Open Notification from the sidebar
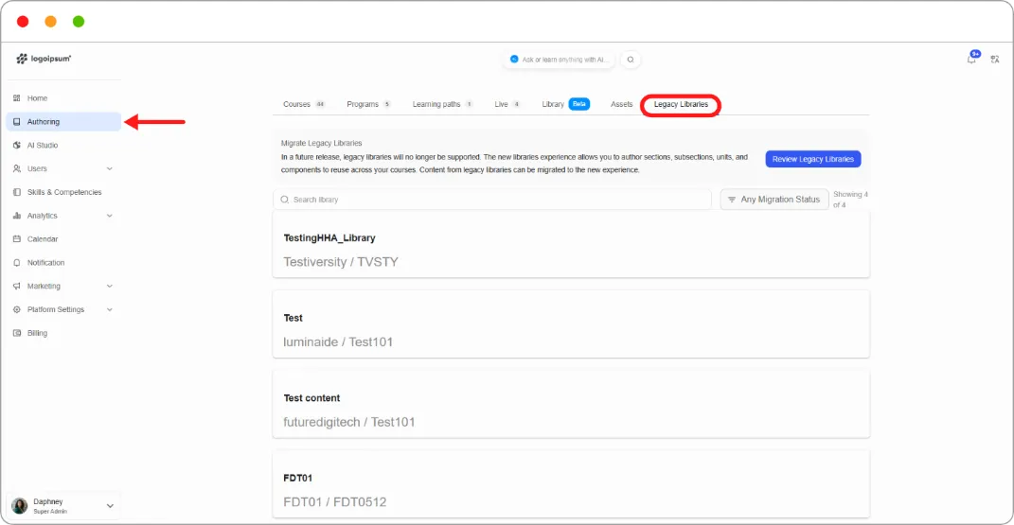The image size is (1014, 525). [x=63, y=263]
